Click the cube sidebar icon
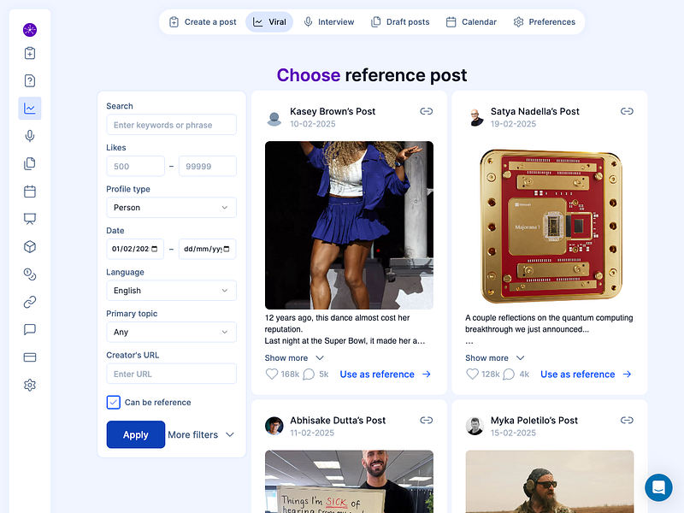This screenshot has width=684, height=513. pyautogui.click(x=30, y=247)
